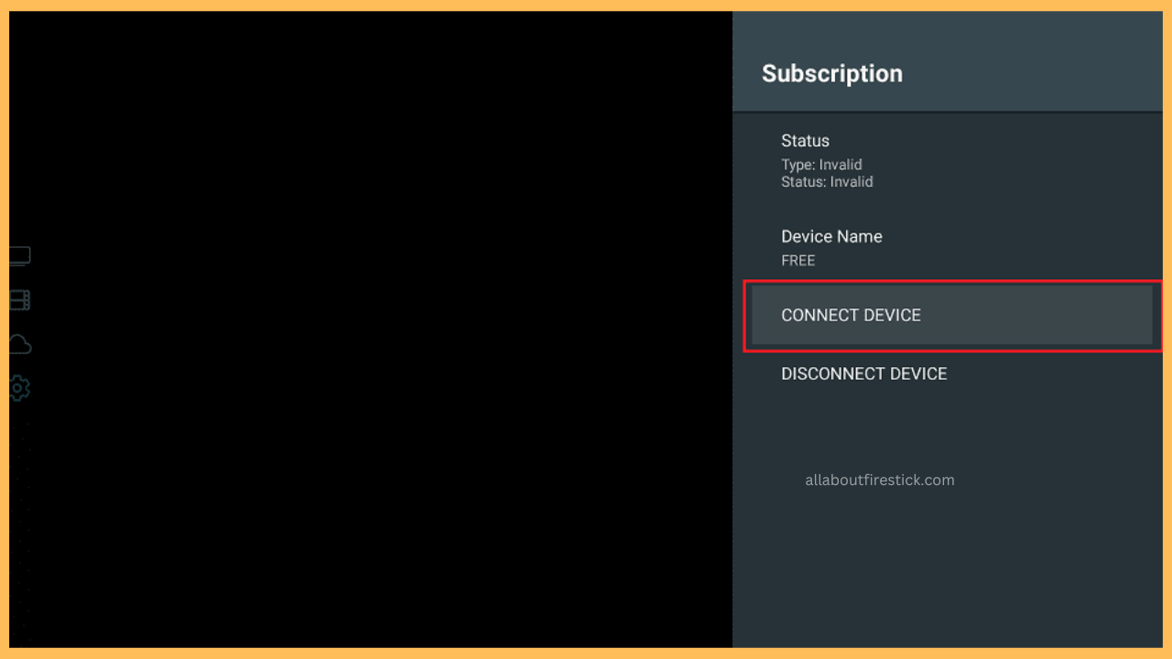Image resolution: width=1172 pixels, height=659 pixels.
Task: Click the header bar right of Subscription
Action: point(1035,73)
